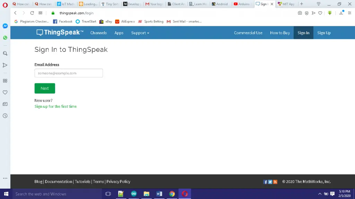The image size is (355, 199).
Task: Click Search the web and Windows box
Action: point(57,194)
